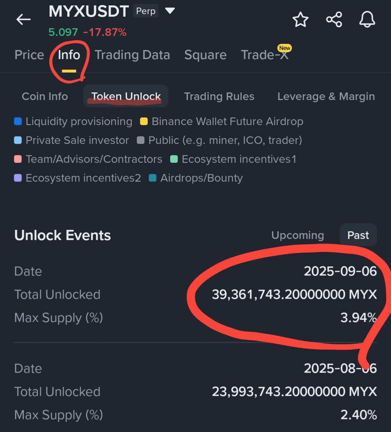Expand the MYXUSDT pair dropdown arrow
Image resolution: width=391 pixels, height=432 pixels.
pos(170,11)
